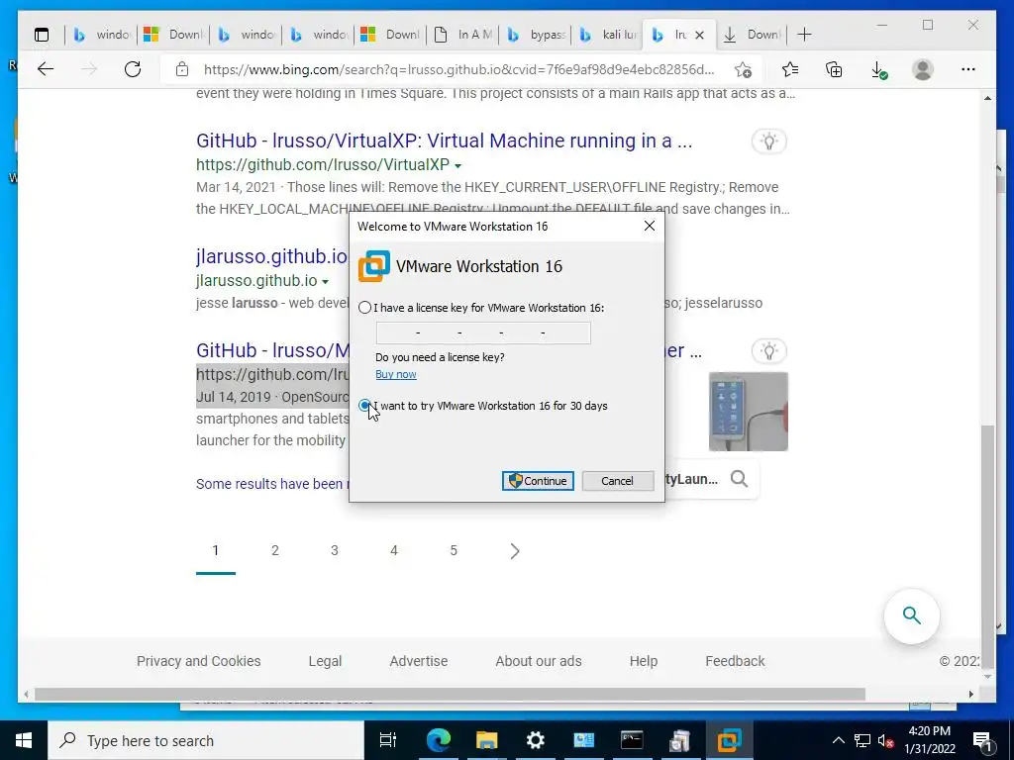Click the lightbulb icon beside third result
The image size is (1014, 760).
768,351
